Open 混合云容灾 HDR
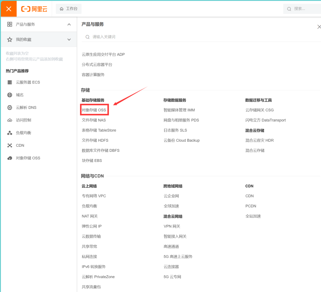Screen dimensions: 321x292 [259, 141]
